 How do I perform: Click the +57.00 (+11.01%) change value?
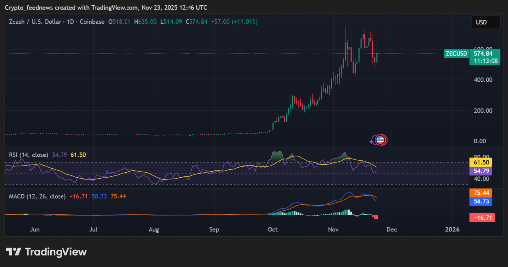pyautogui.click(x=235, y=22)
